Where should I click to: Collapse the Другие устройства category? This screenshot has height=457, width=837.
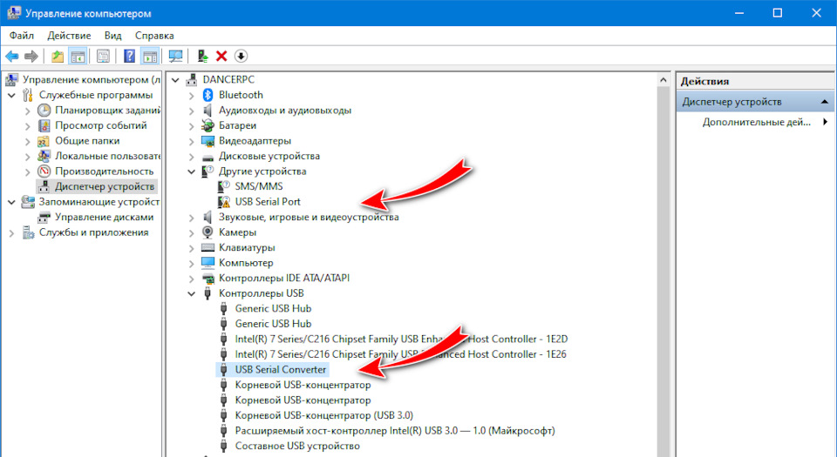[192, 171]
